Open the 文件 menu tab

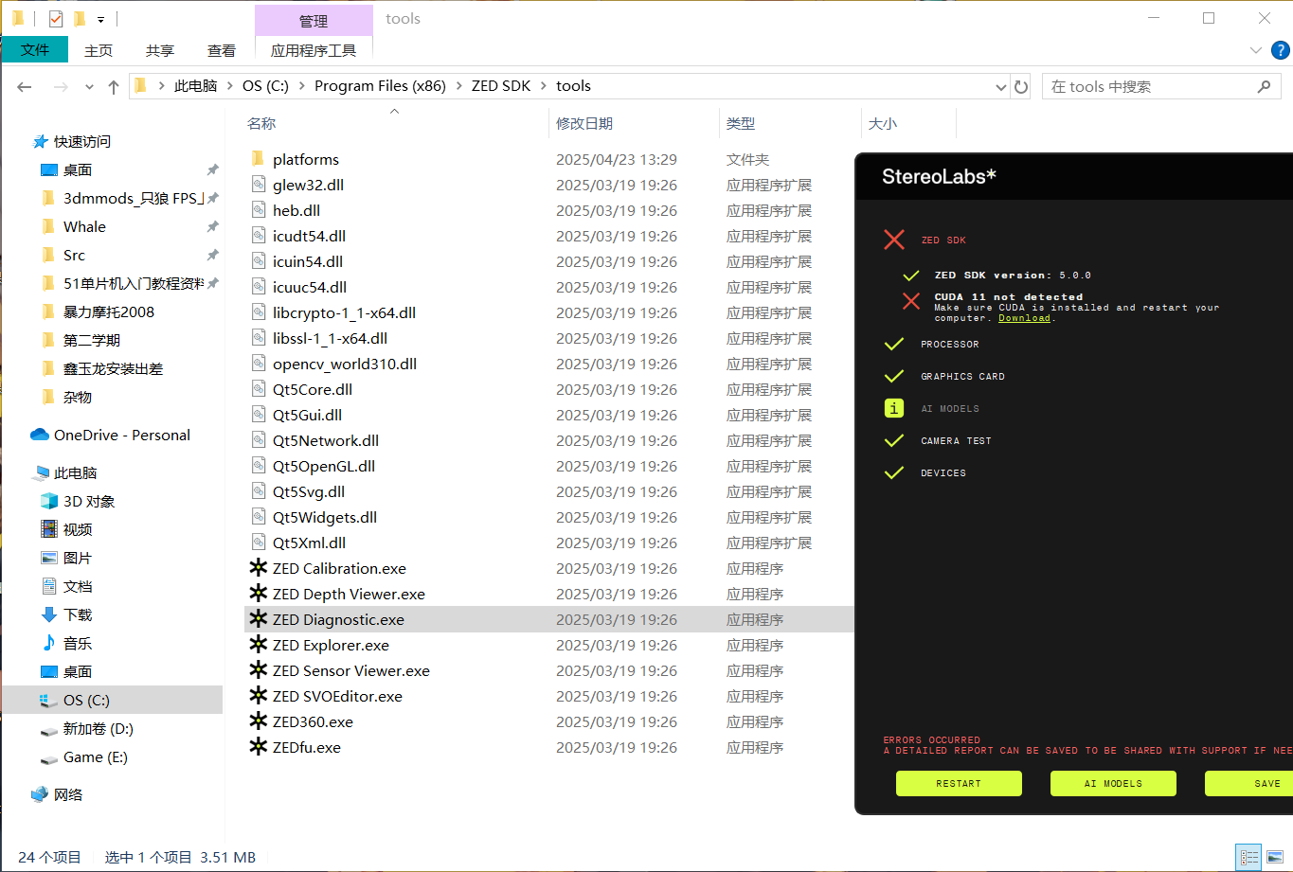35,50
